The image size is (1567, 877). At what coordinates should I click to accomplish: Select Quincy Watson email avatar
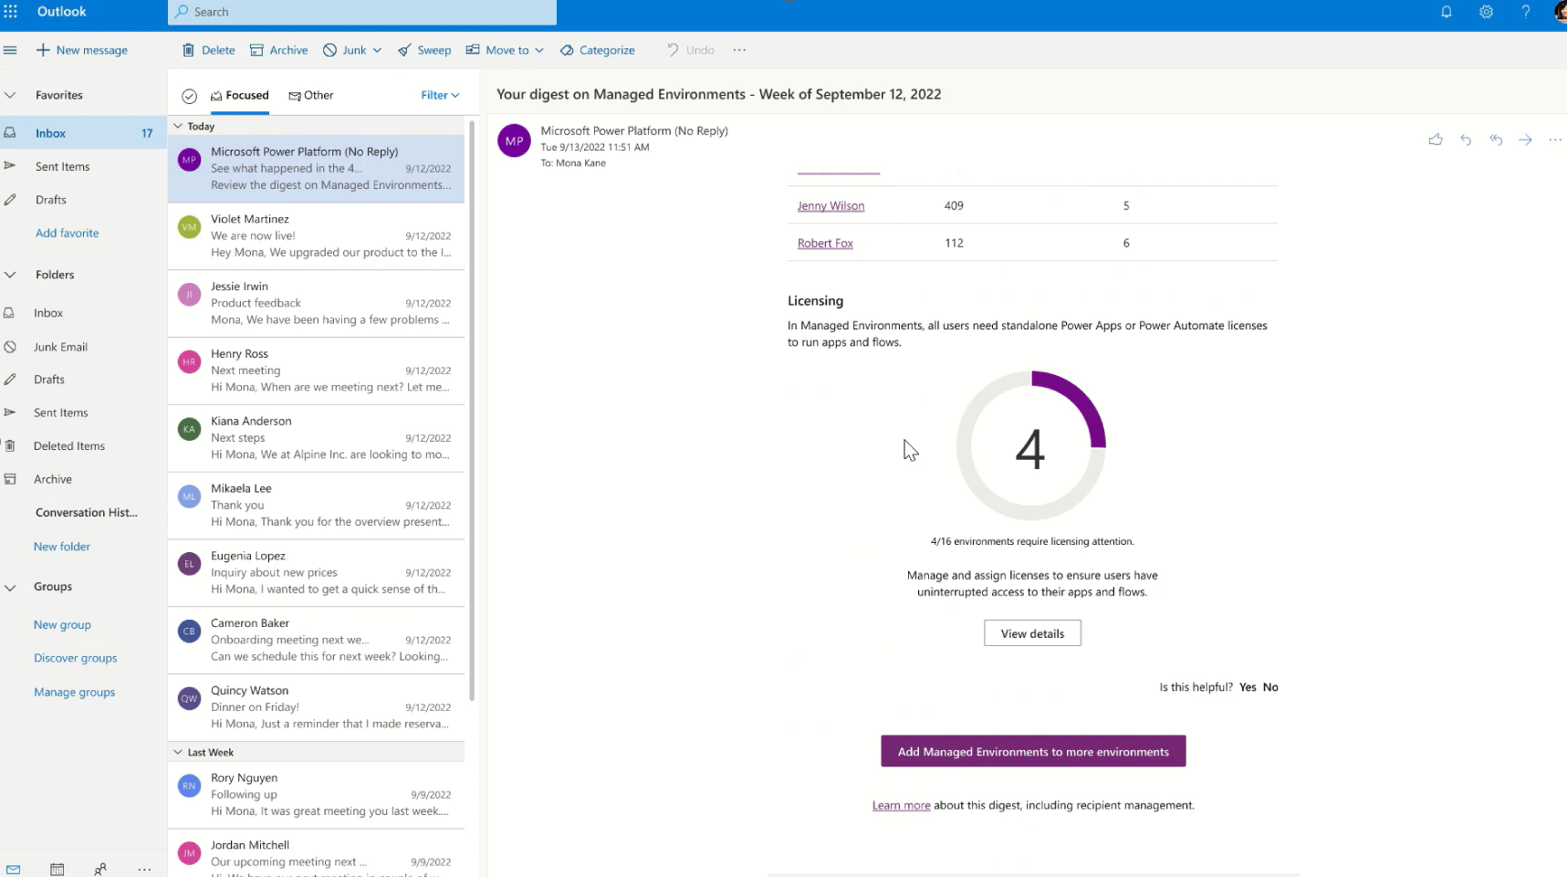[189, 699]
